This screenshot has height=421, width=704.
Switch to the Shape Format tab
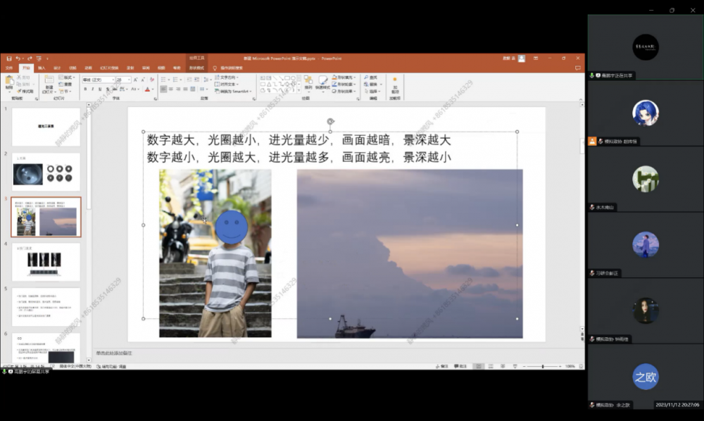(x=196, y=68)
